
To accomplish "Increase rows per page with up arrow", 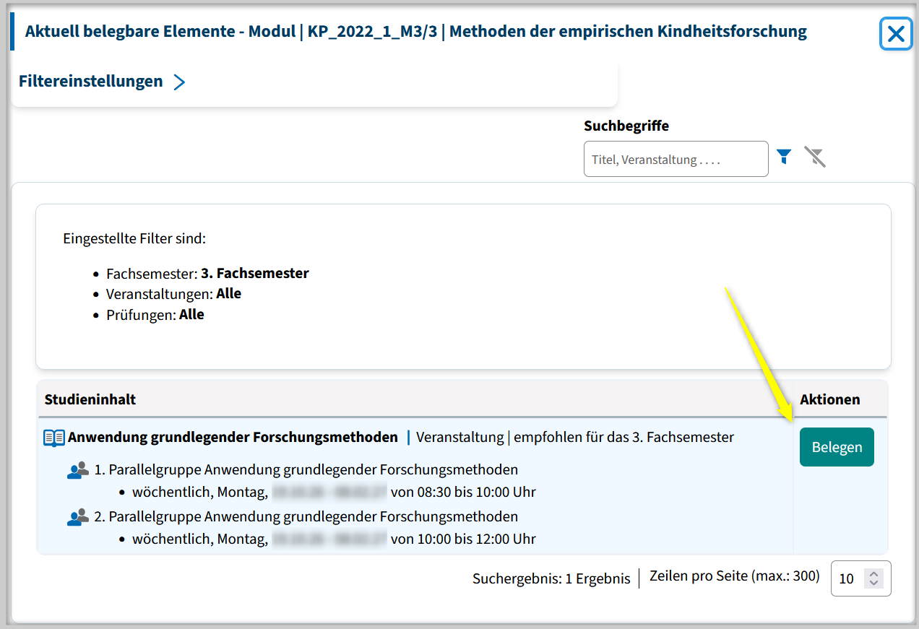I will 874,574.
